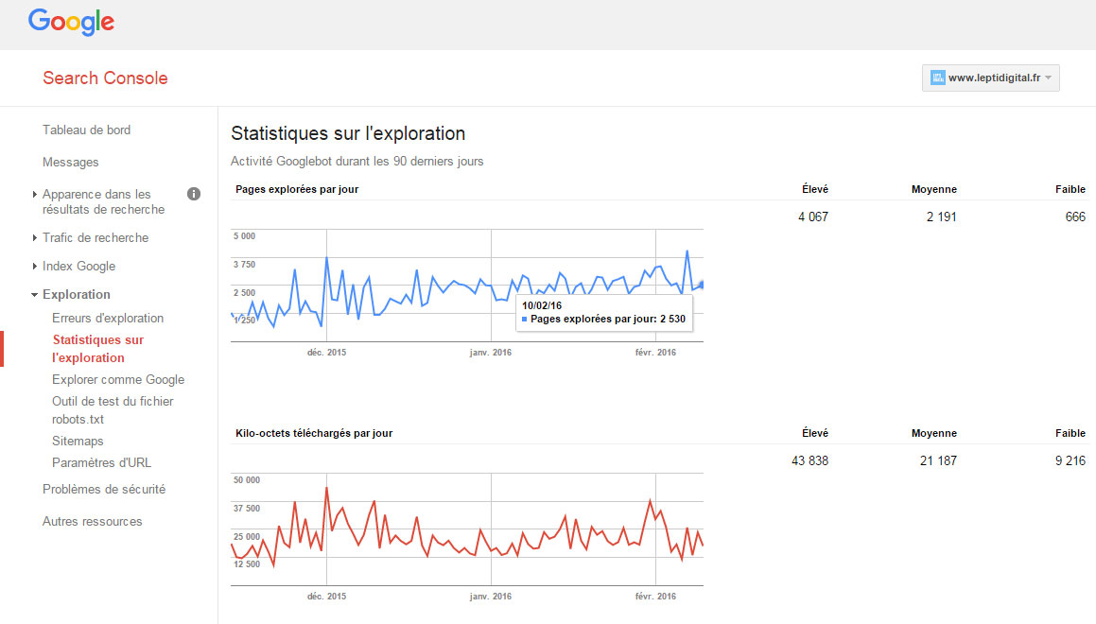Click the déc. 2015 label on pages chart
The height and width of the screenshot is (624, 1096).
(326, 352)
